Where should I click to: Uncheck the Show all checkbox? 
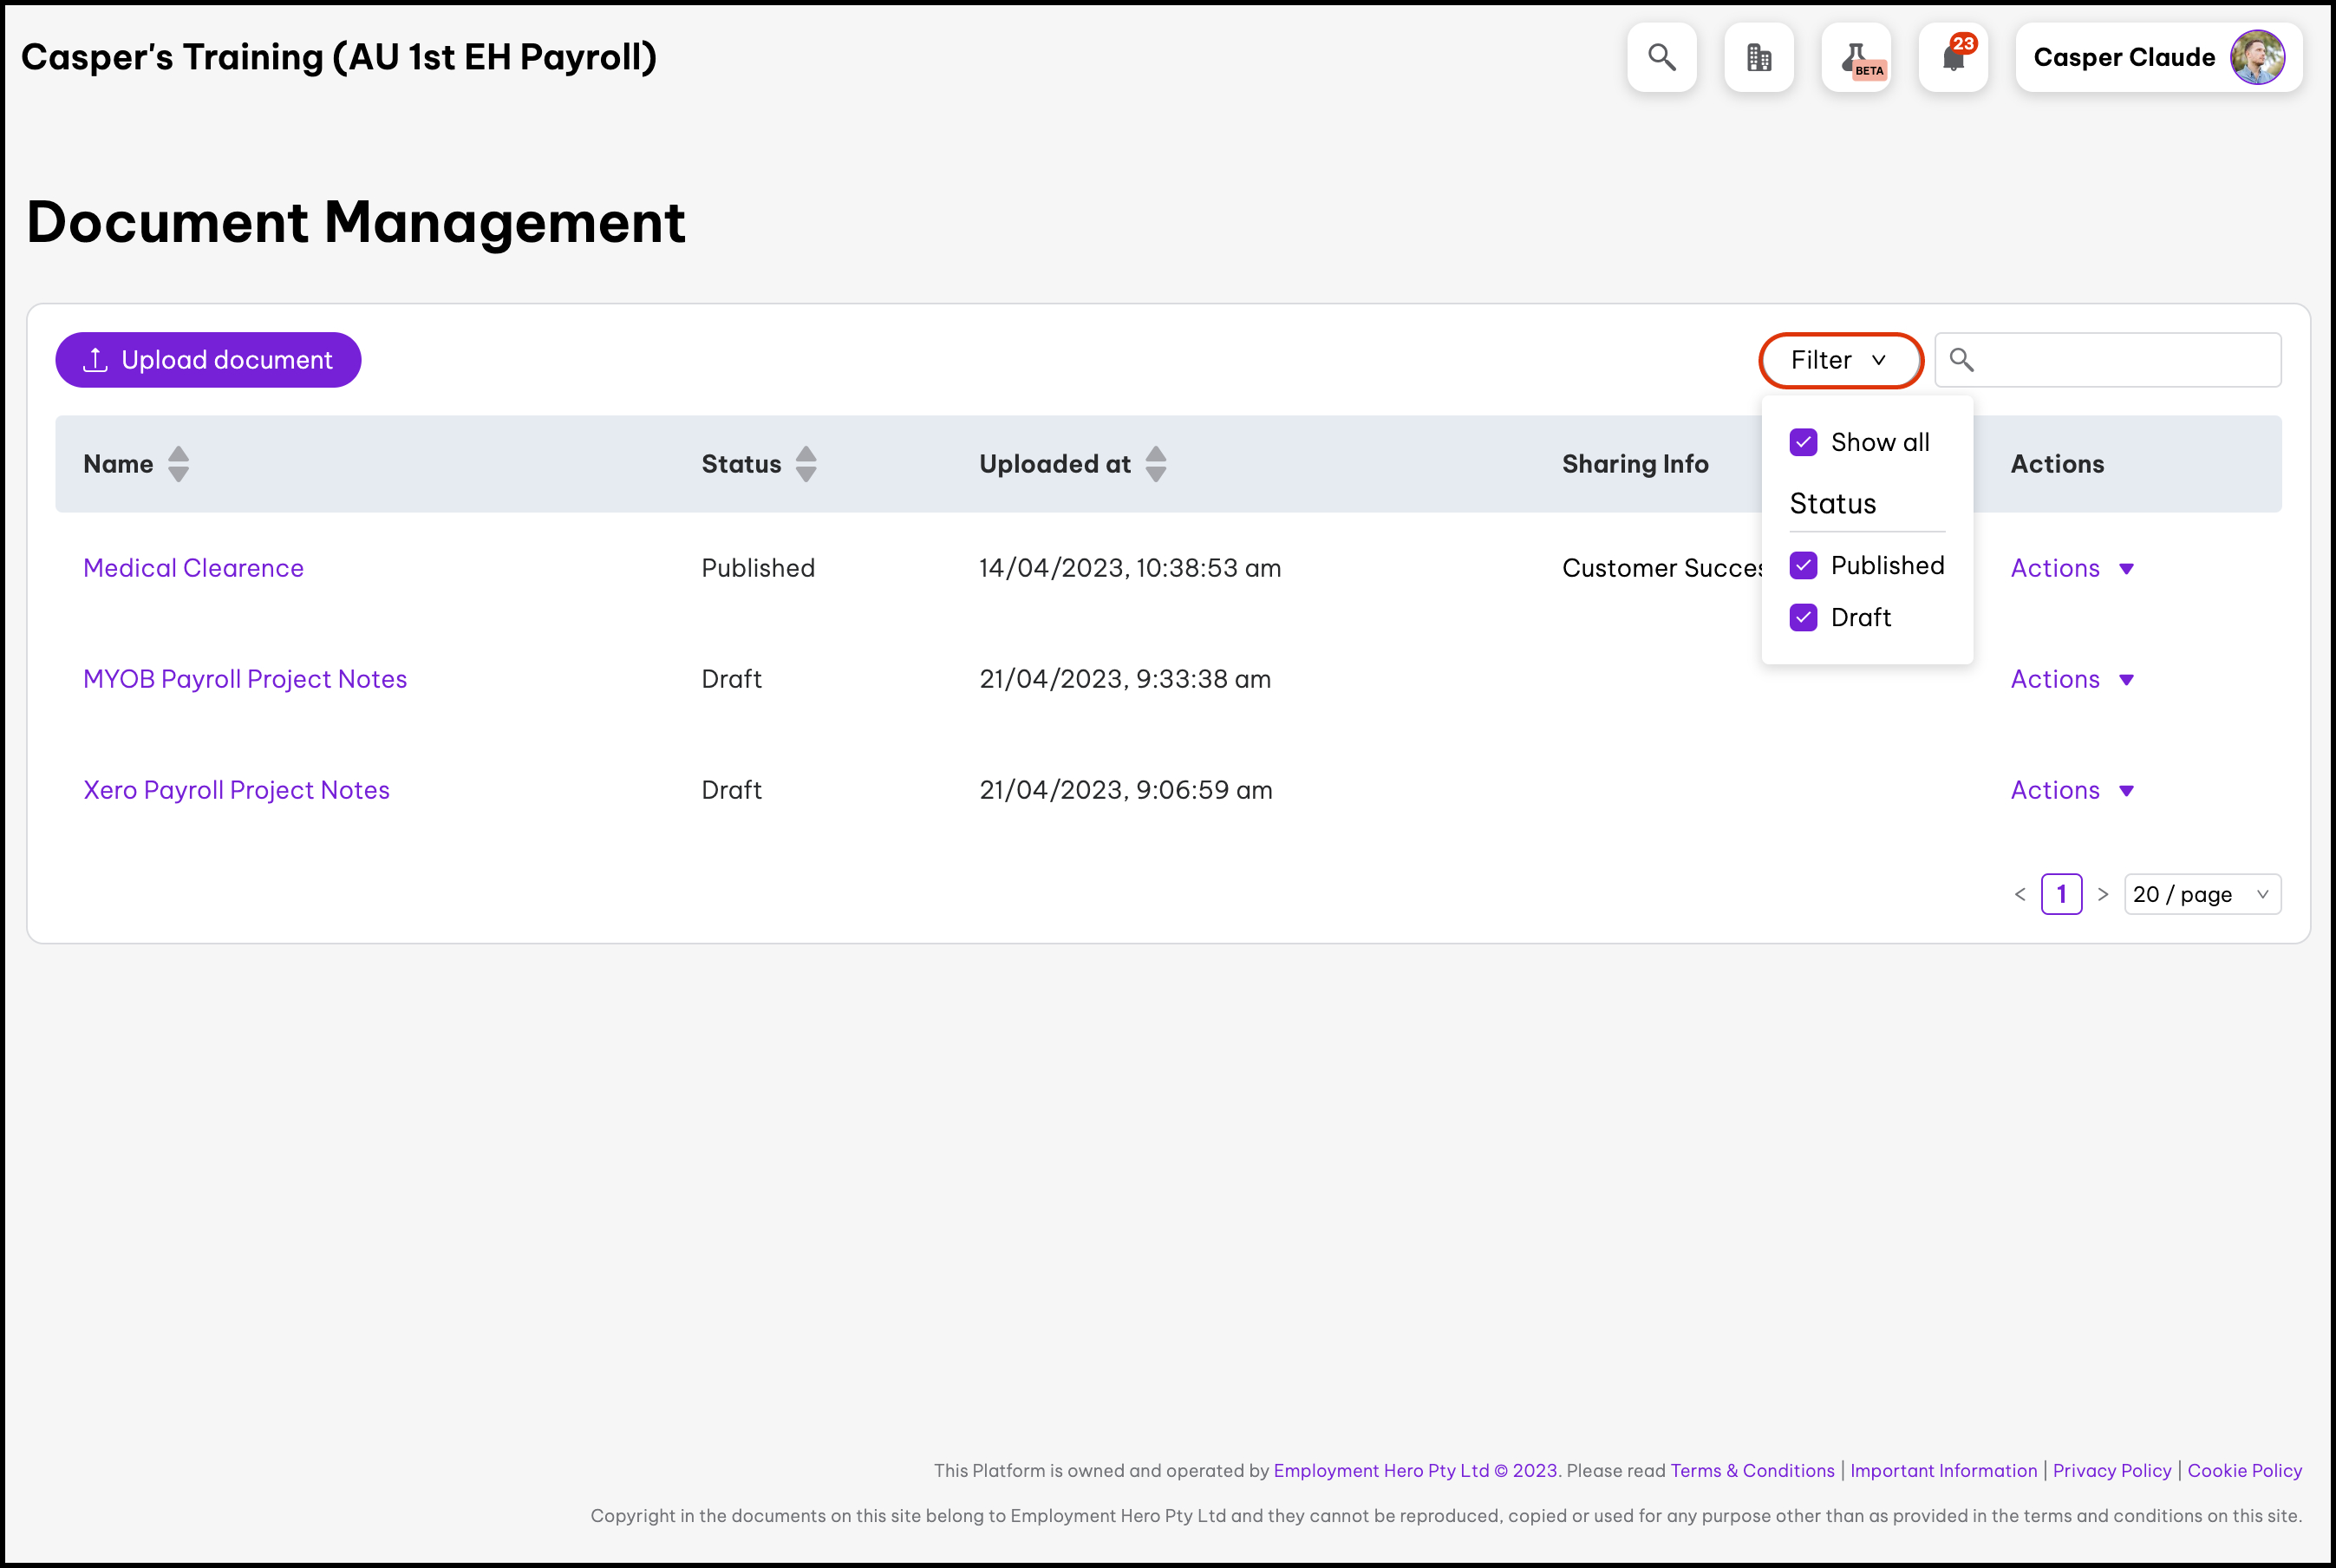[1804, 442]
